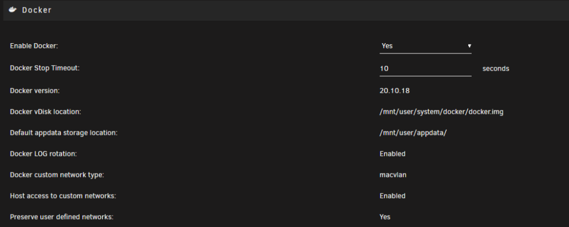Viewport: 569px width, 227px height.
Task: Click the Host access to custom networks label
Action: point(63,196)
